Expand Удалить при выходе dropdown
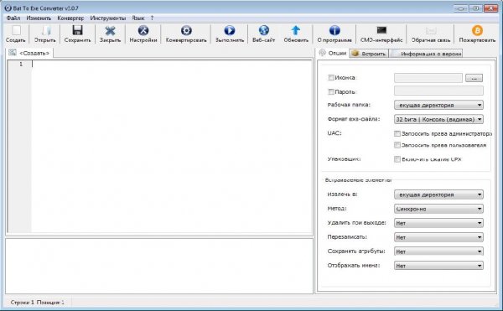 (x=438, y=223)
